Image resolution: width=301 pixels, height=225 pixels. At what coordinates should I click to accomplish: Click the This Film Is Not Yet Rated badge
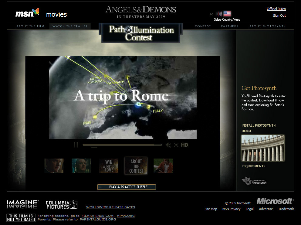(21, 218)
